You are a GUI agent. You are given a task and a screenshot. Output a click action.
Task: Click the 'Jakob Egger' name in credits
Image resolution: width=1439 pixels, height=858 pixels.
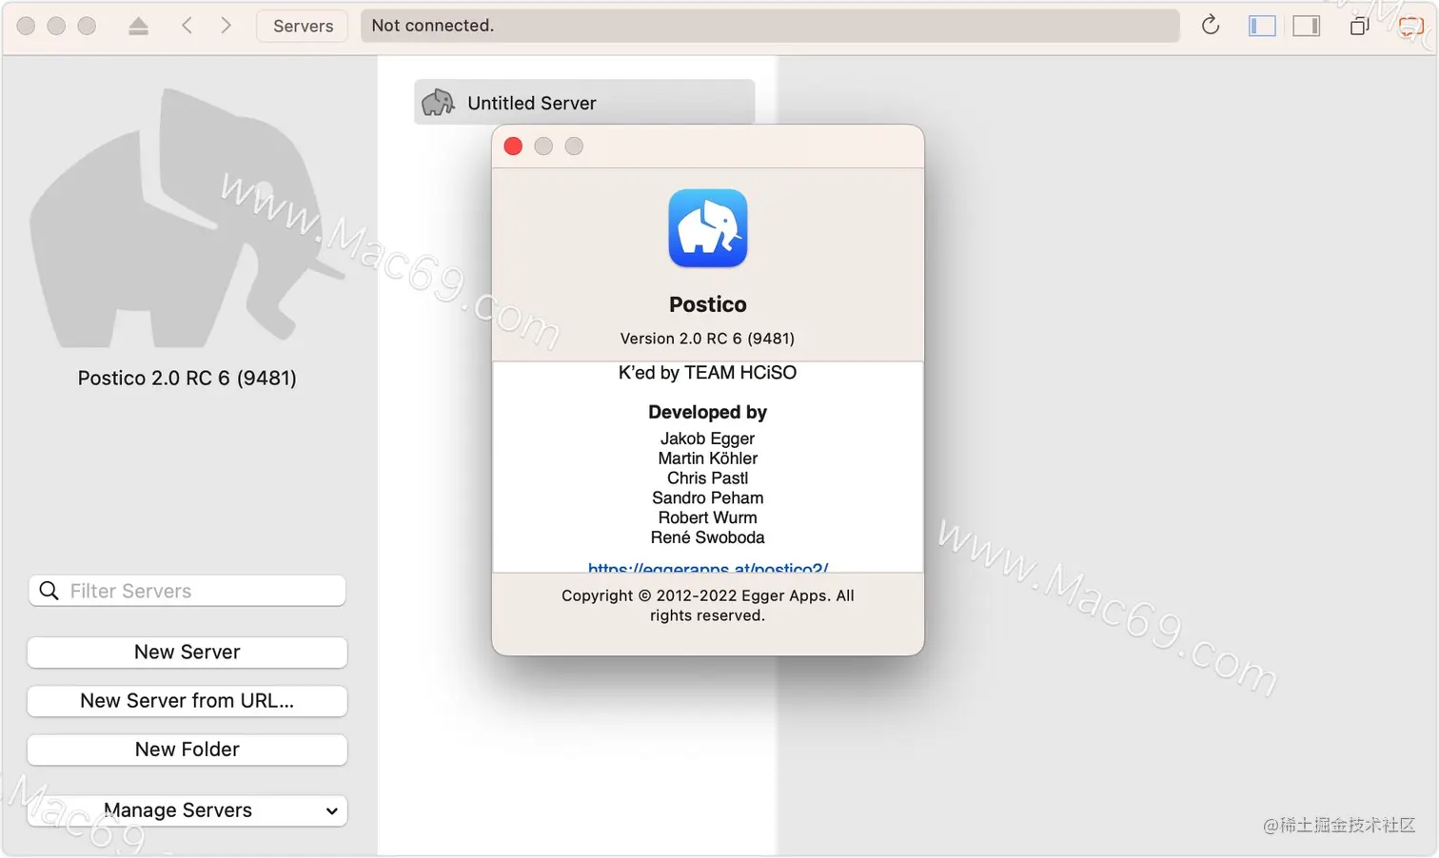(708, 439)
